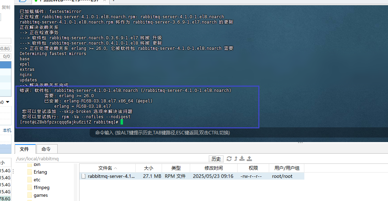The height and width of the screenshot is (201, 388).
Task: Click the 'erlang >= 26.0' requirement line
Action: pos(69,96)
